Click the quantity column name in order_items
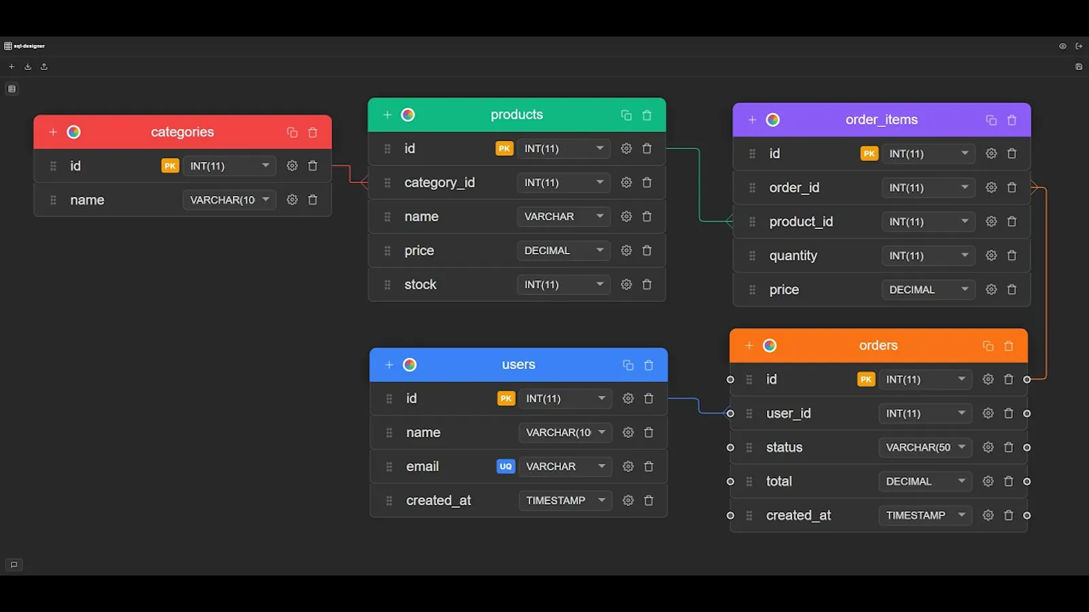1089x612 pixels. click(x=793, y=256)
